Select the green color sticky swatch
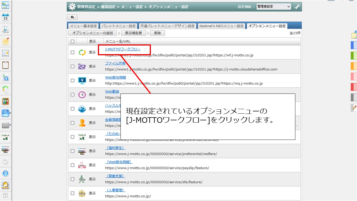This screenshot has height=201, width=357. [x=354, y=56]
